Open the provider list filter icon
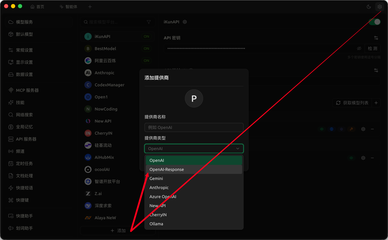Image resolution: width=388 pixels, height=240 pixels. (x=149, y=22)
